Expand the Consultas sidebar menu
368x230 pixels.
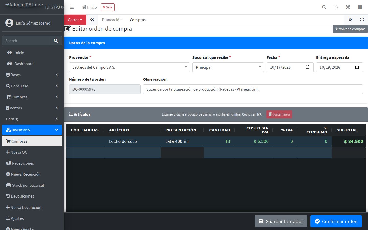(32, 86)
